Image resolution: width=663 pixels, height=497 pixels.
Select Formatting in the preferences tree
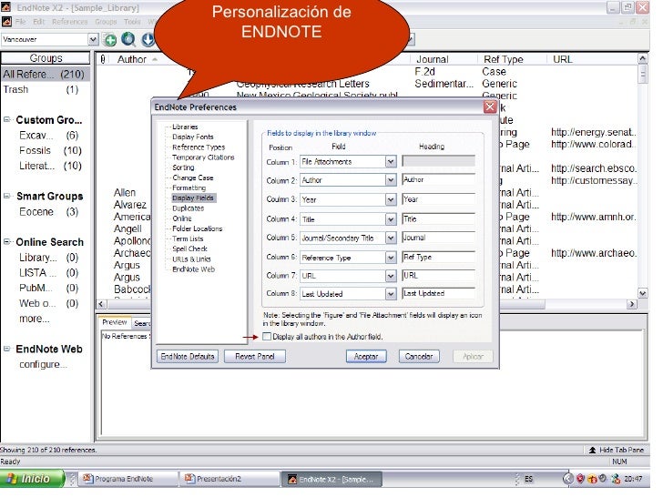(x=189, y=188)
